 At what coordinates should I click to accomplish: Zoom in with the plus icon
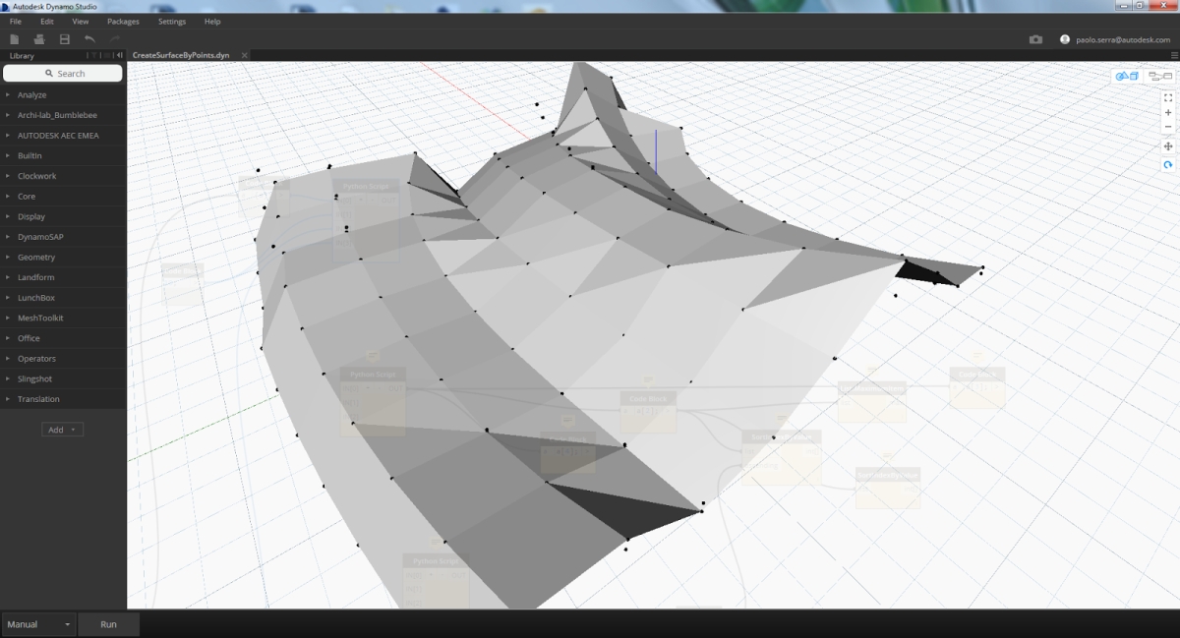1168,112
